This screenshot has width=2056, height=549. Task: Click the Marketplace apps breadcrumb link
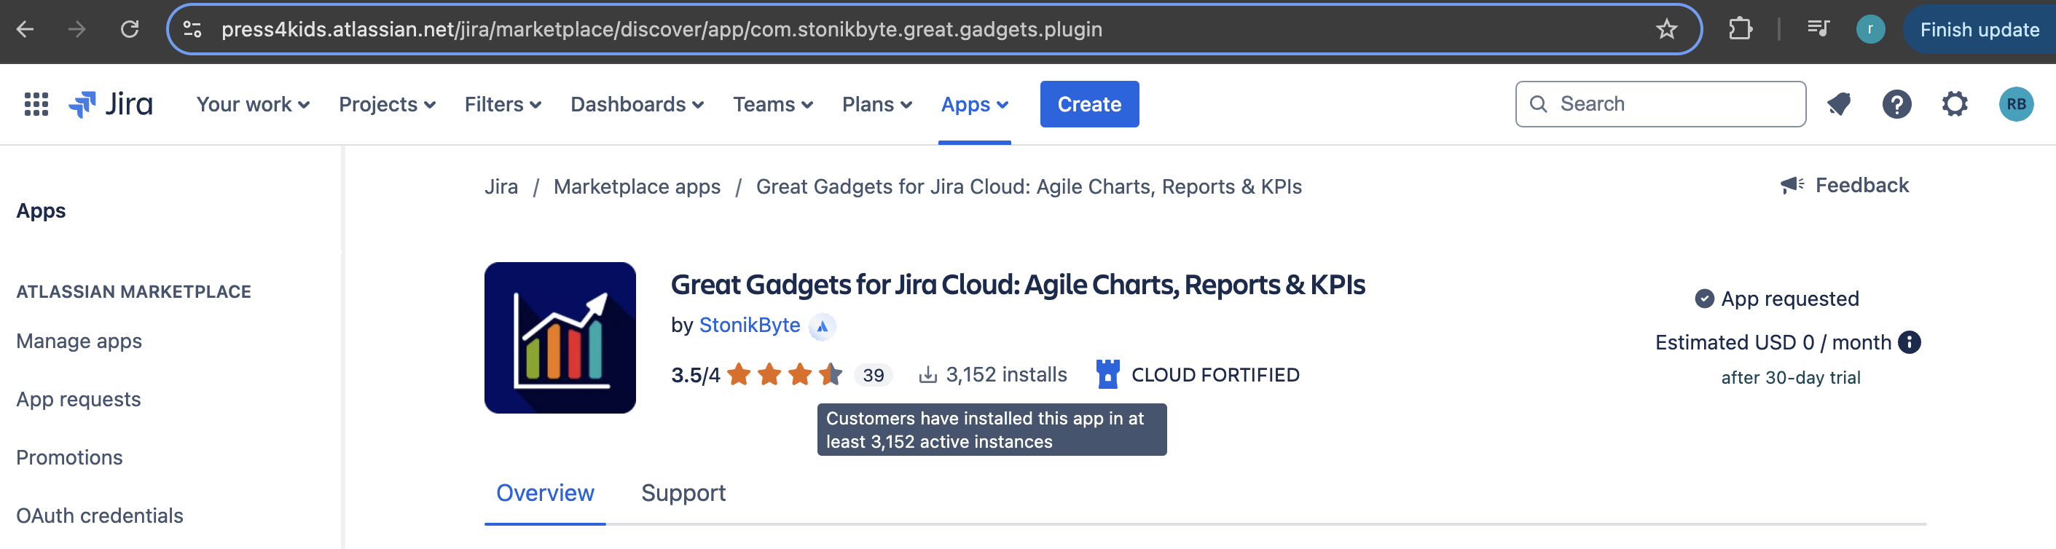637,186
